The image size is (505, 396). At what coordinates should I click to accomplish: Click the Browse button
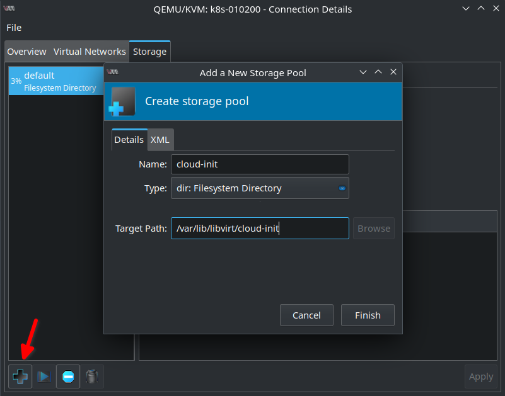374,229
